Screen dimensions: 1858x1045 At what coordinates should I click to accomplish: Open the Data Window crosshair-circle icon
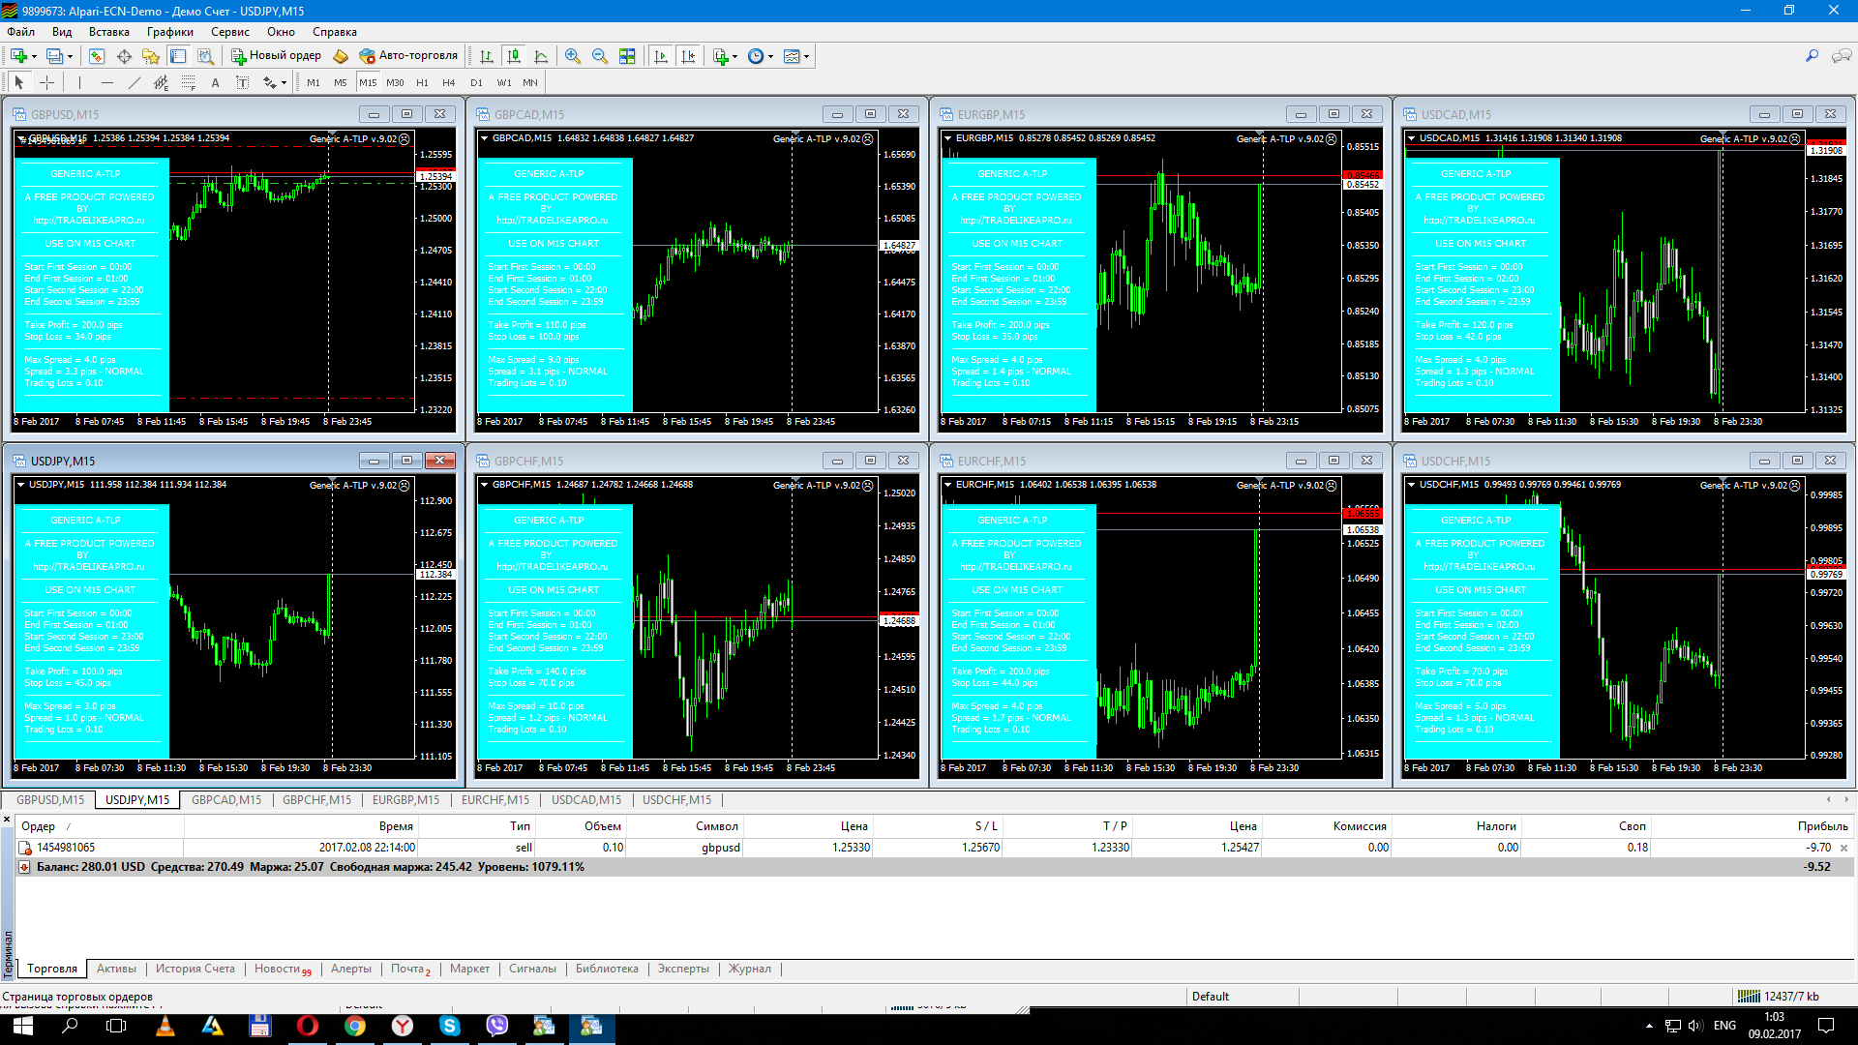[x=124, y=56]
